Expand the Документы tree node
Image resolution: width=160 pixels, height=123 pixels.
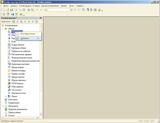[3, 106]
